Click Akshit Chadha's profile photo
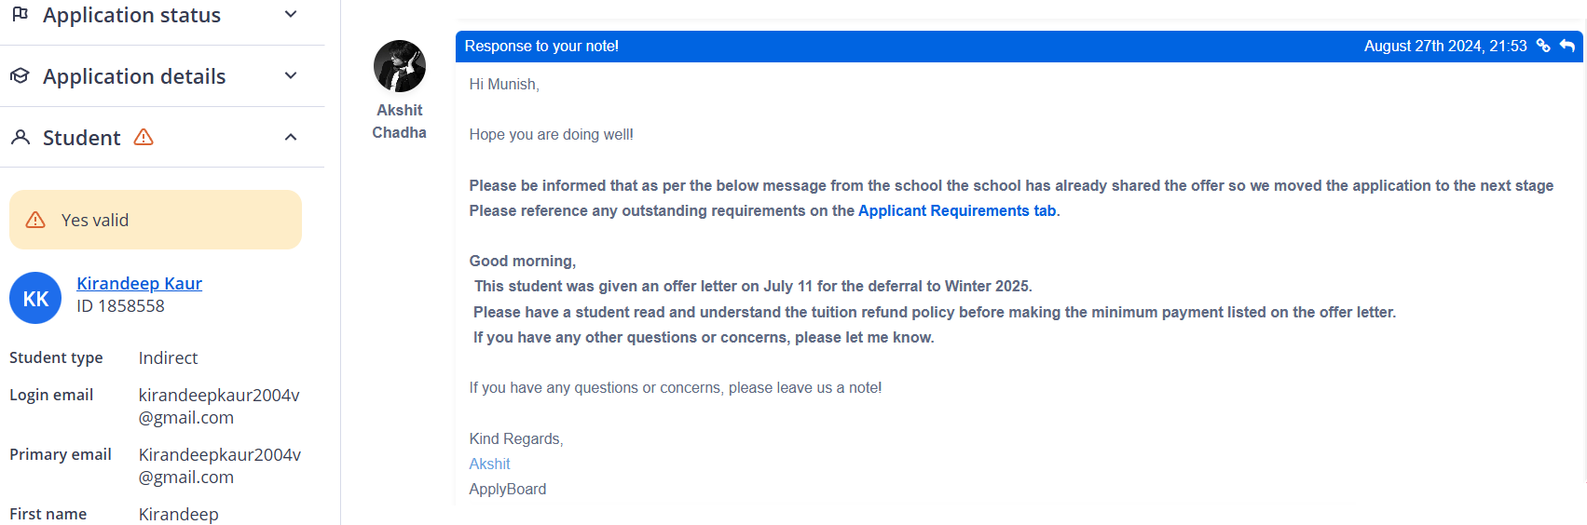 click(400, 66)
